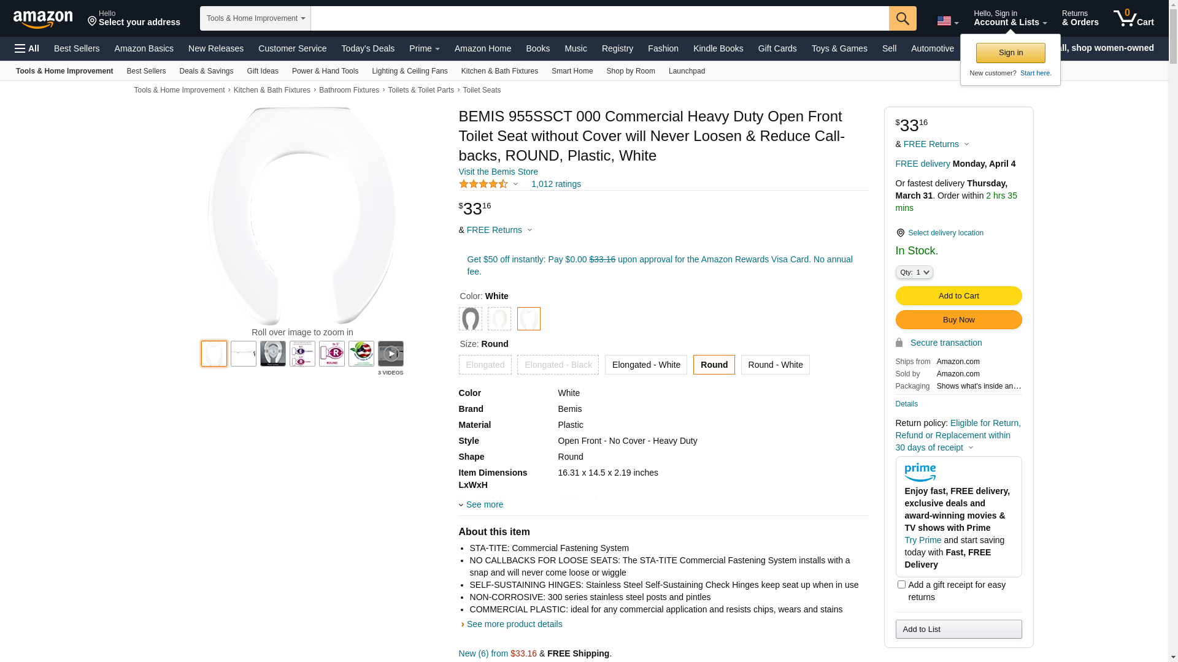Screen dimensions: 1178x662
Task: Check the gift receipt checkbox
Action: [901, 585]
